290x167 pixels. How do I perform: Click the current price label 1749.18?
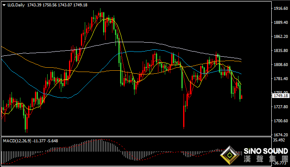(x=281, y=95)
